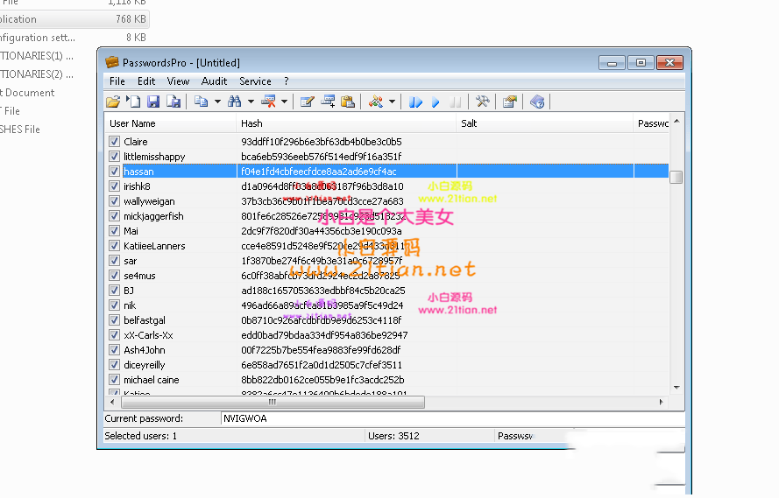This screenshot has width=779, height=498.
Task: Click the Resume attack double-bar play icon
Action: click(416, 102)
